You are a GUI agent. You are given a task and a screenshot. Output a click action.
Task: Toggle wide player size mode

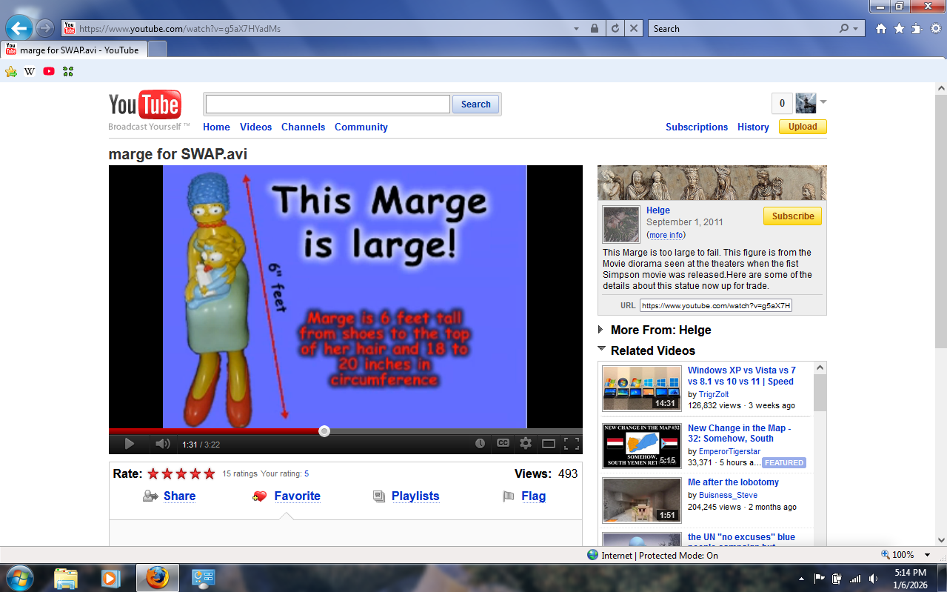point(549,443)
